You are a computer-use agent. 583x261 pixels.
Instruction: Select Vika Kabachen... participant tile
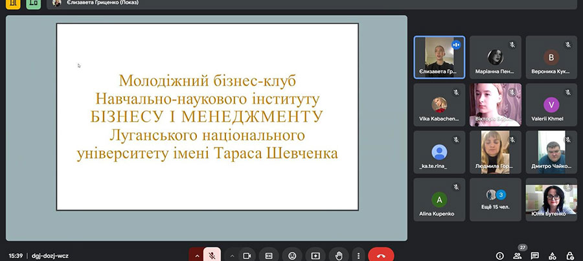439,104
